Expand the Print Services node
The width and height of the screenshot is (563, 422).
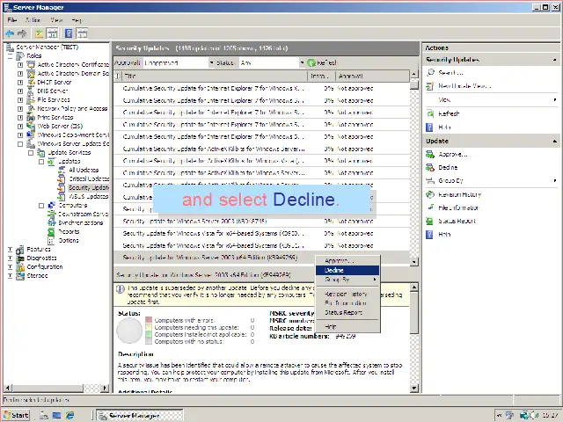click(x=20, y=117)
